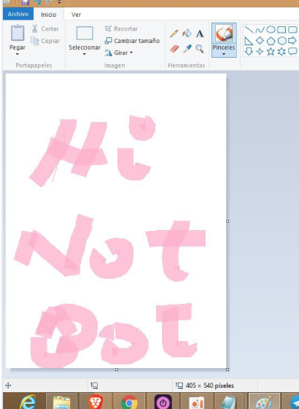This screenshot has height=409, width=299.
Task: Click the selection size icon in status bar
Action: [94, 386]
